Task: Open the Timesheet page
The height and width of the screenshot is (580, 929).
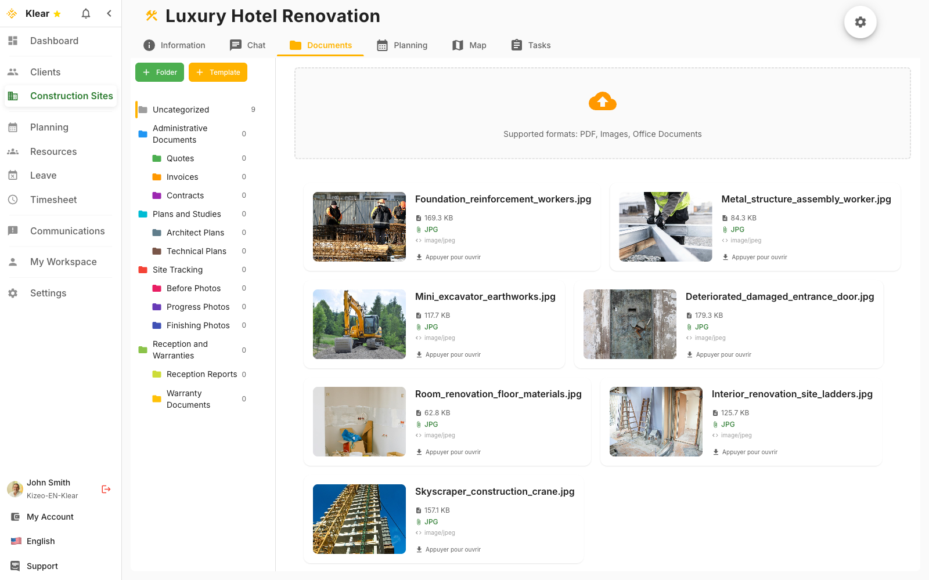Action: (53, 200)
